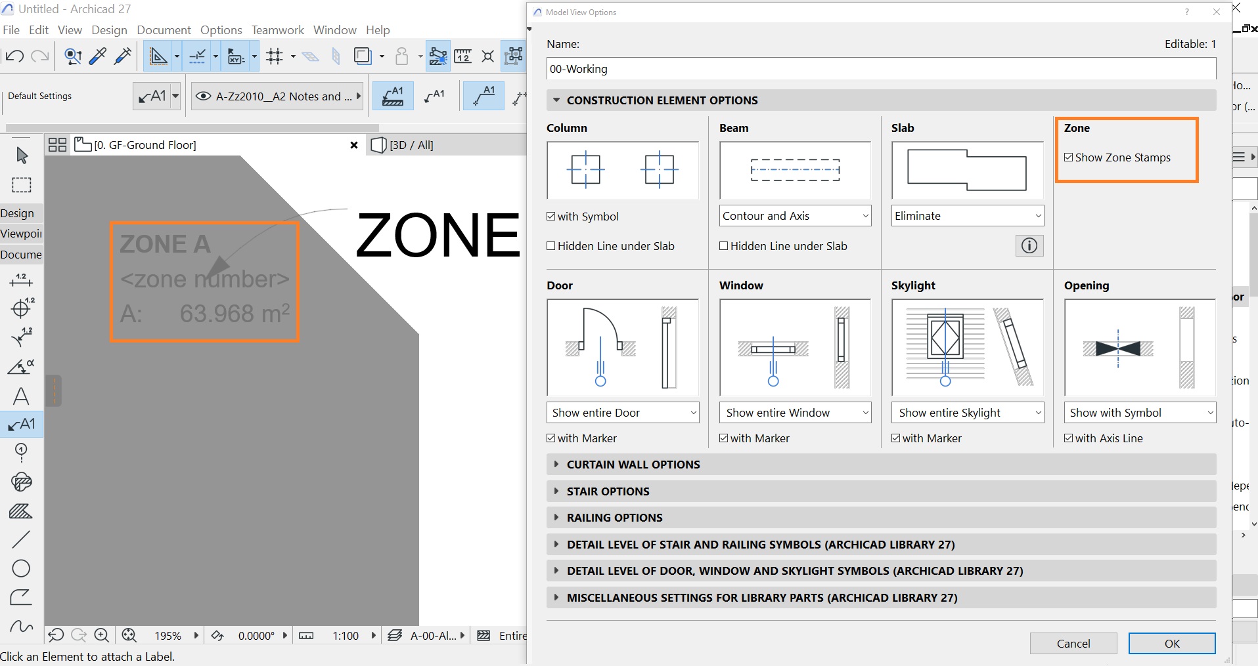The height and width of the screenshot is (666, 1258).
Task: Click the Suspend Groups lock icon
Action: [402, 56]
